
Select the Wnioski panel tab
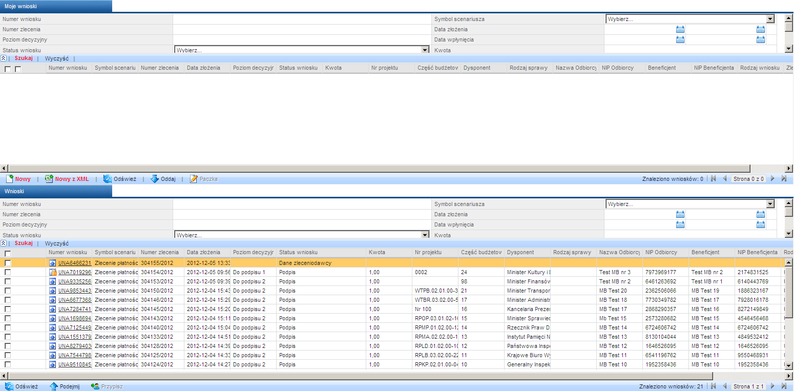(x=56, y=191)
